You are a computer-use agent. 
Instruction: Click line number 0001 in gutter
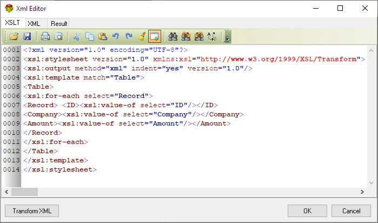(x=11, y=50)
